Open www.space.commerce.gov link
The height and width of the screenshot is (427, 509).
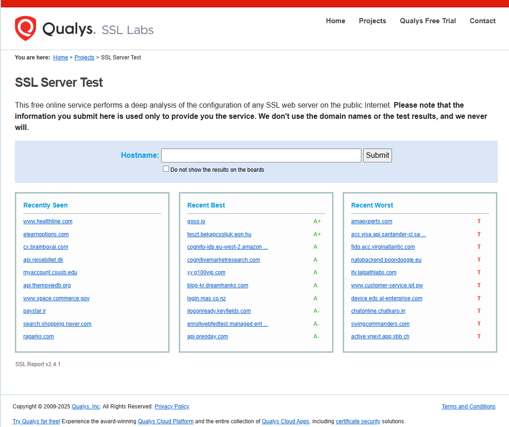click(57, 298)
